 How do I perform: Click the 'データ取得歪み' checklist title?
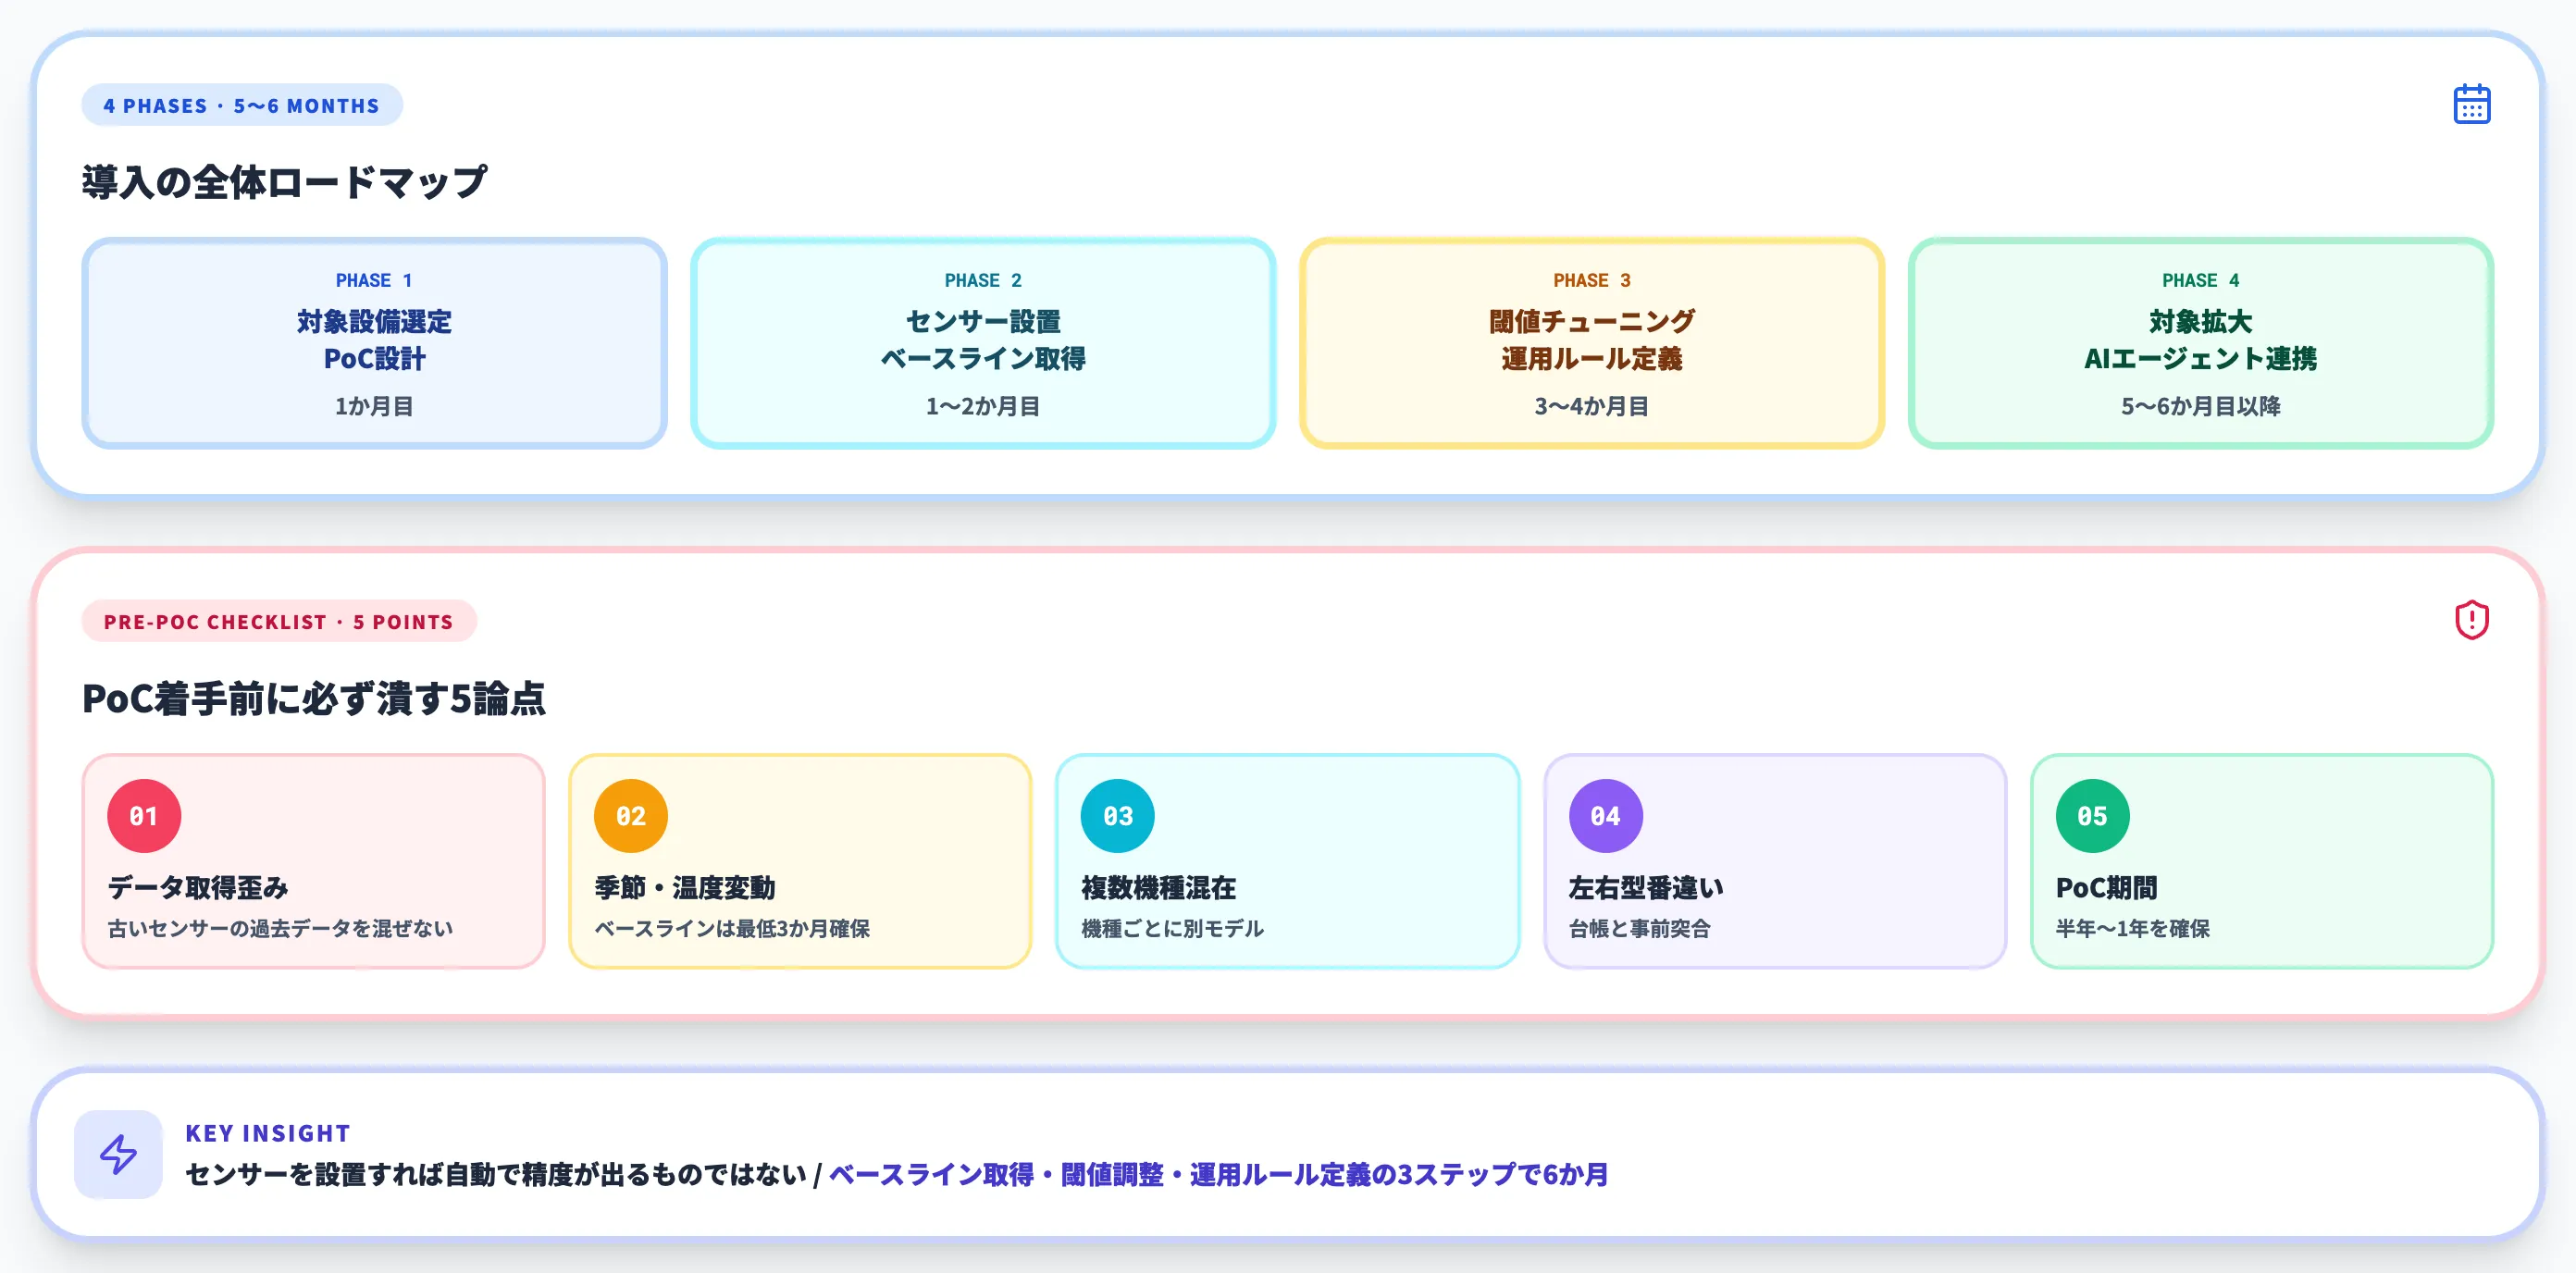(198, 887)
